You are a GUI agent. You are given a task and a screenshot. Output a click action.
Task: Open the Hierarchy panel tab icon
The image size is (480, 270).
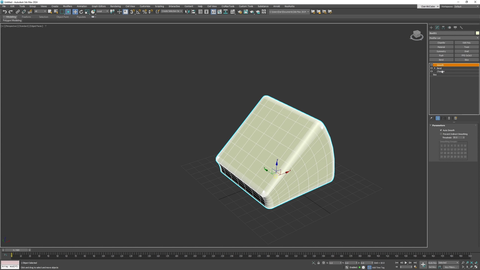coord(443,27)
